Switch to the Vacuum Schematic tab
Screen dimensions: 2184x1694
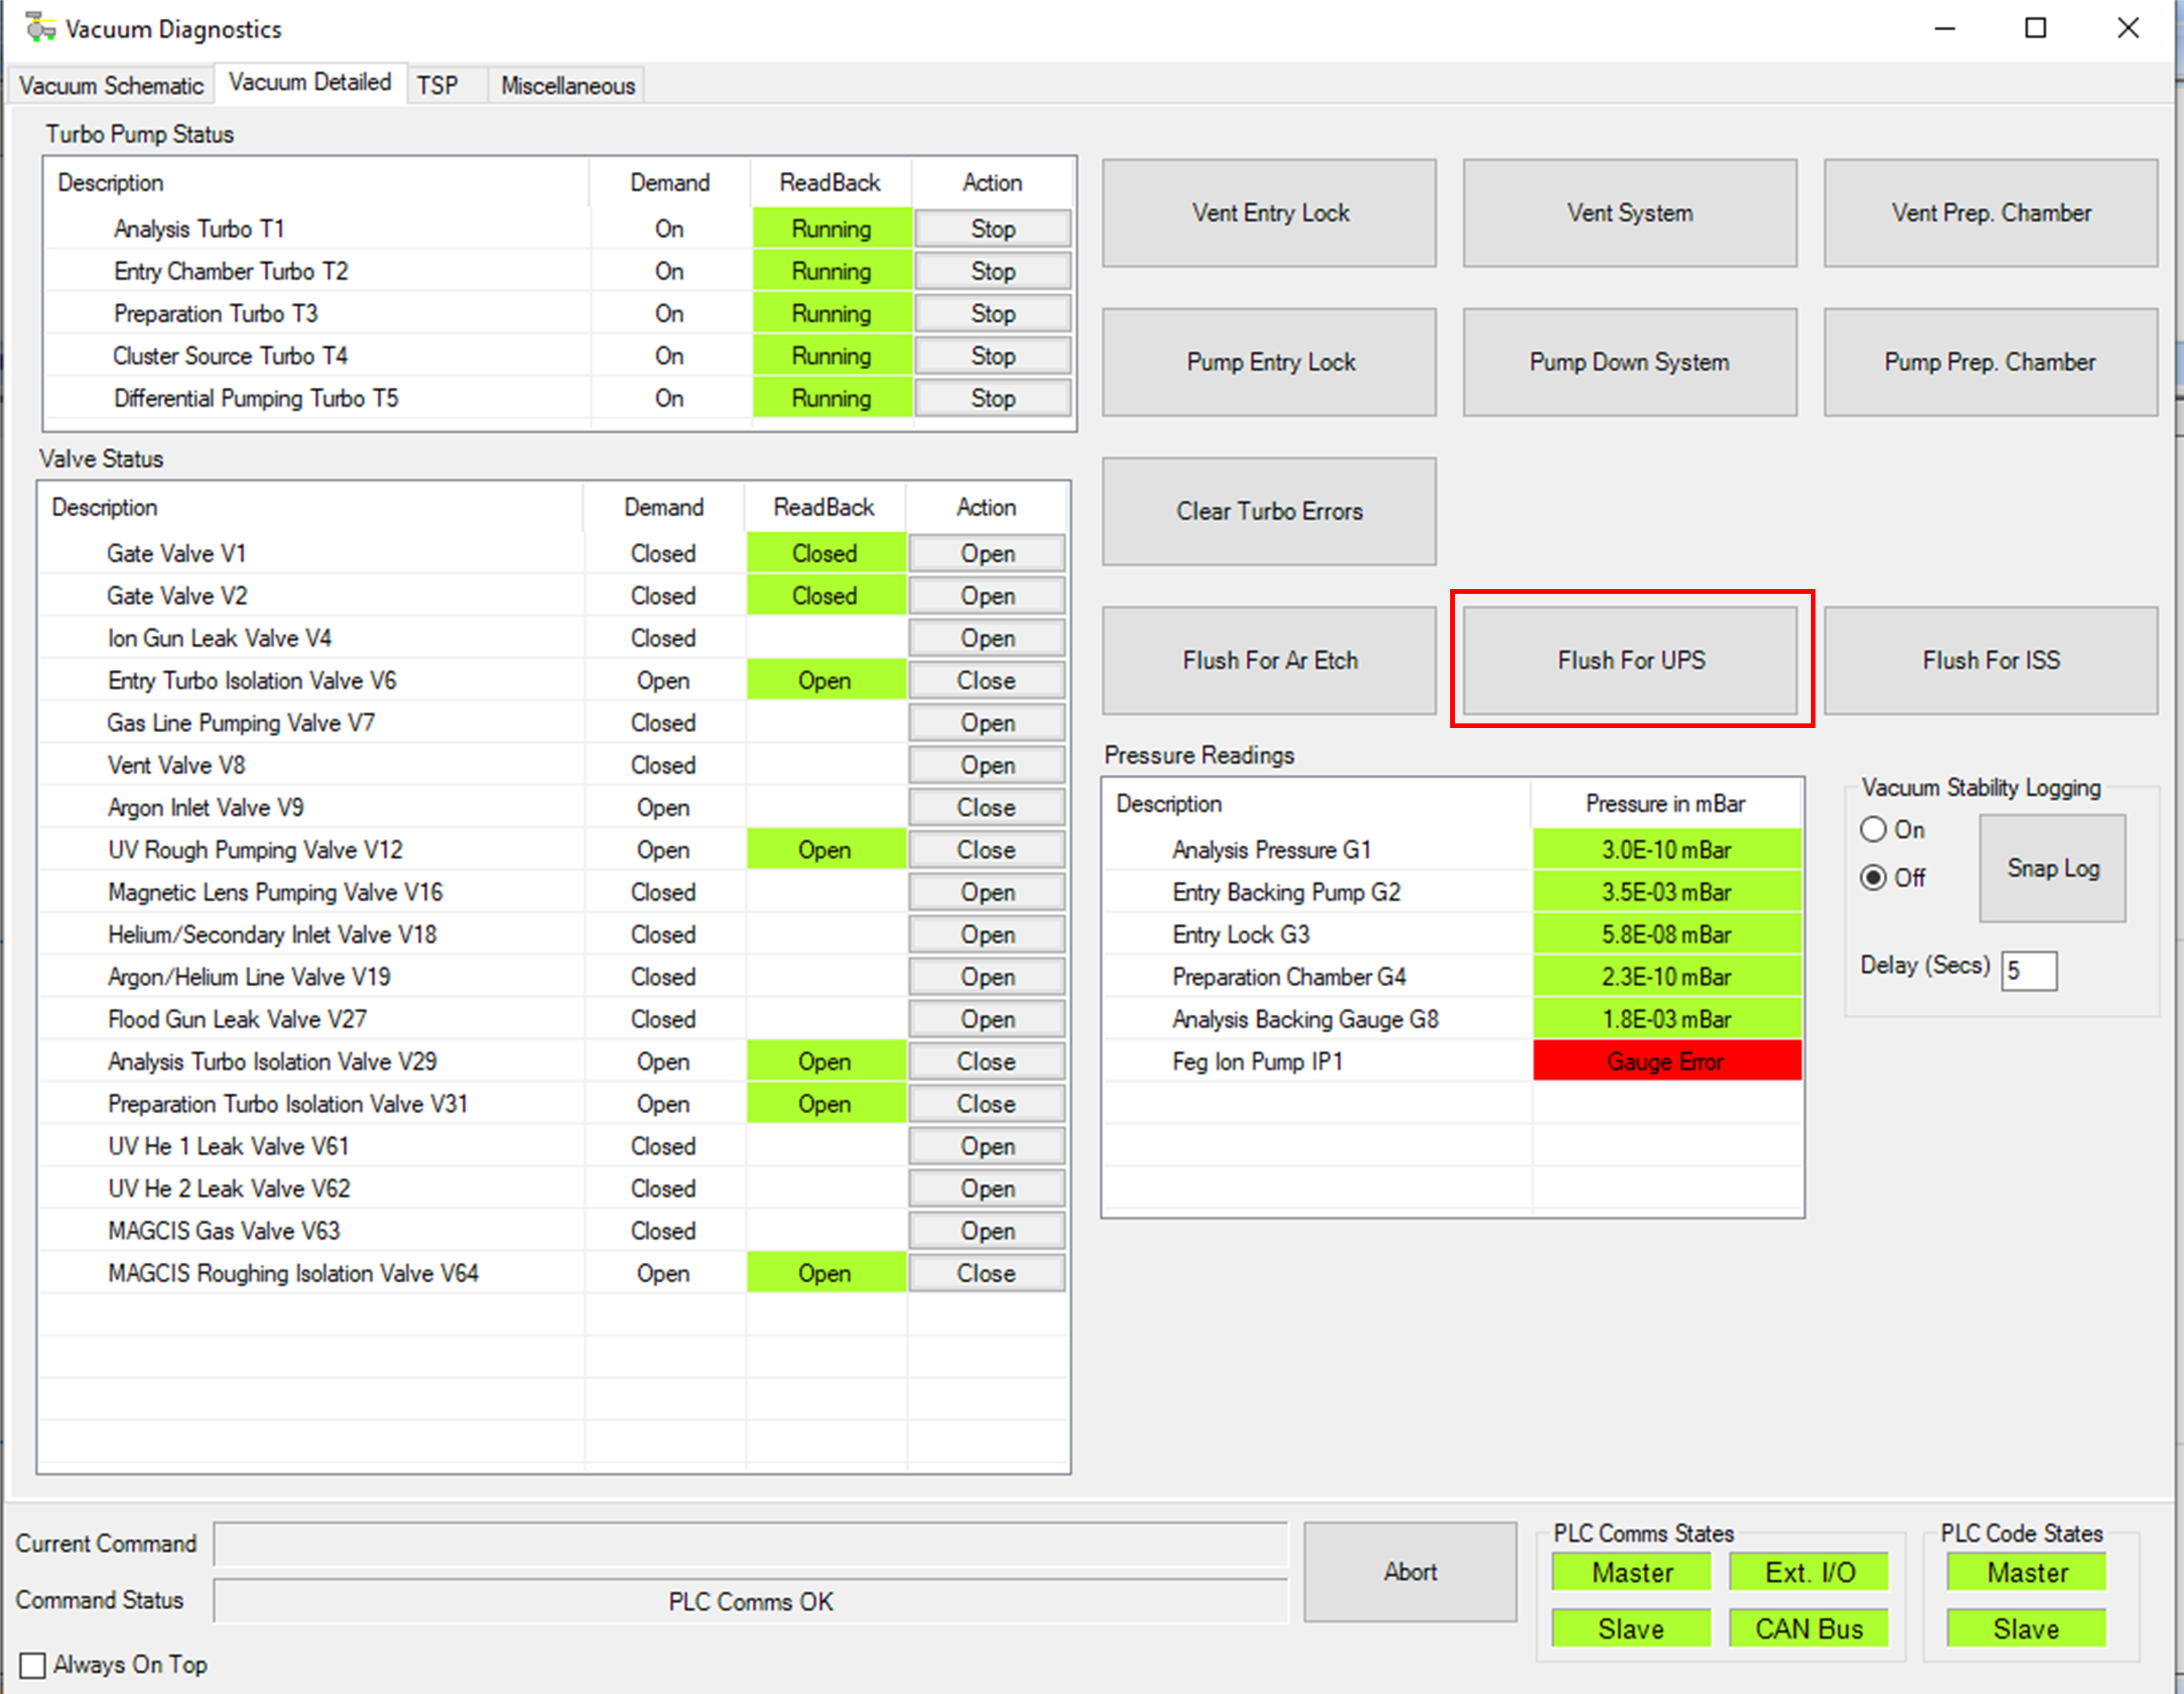pyautogui.click(x=111, y=86)
